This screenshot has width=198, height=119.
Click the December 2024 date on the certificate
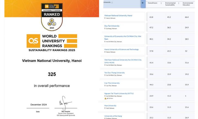(x=38, y=105)
